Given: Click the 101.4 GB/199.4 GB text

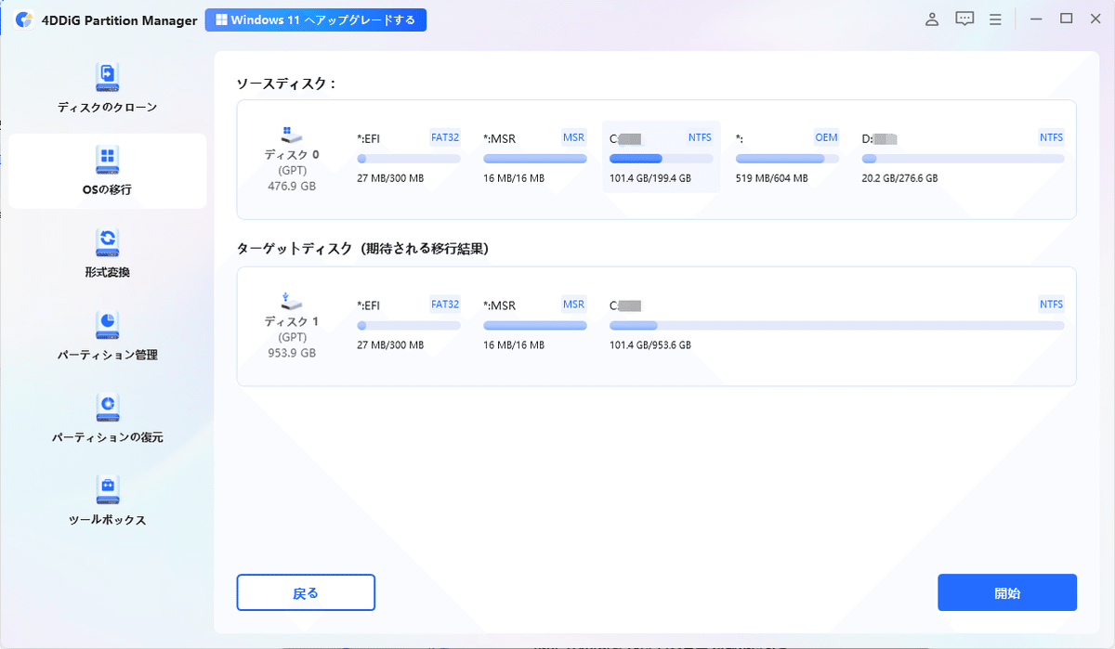Looking at the screenshot, I should point(650,178).
